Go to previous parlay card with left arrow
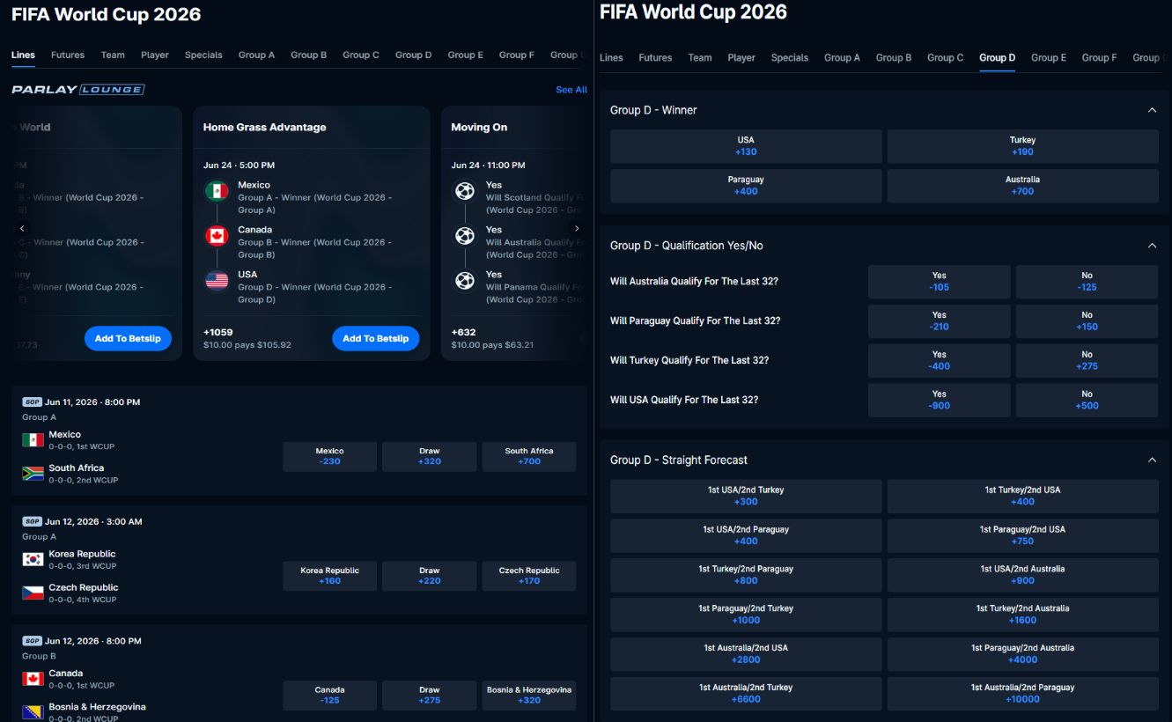This screenshot has width=1172, height=722. pos(23,229)
